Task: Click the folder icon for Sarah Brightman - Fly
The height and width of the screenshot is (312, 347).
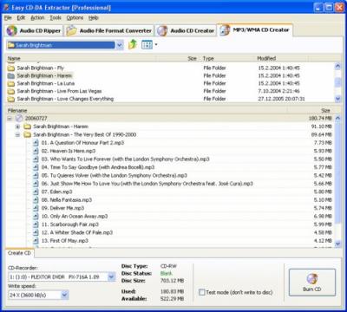Action: tap(11, 68)
